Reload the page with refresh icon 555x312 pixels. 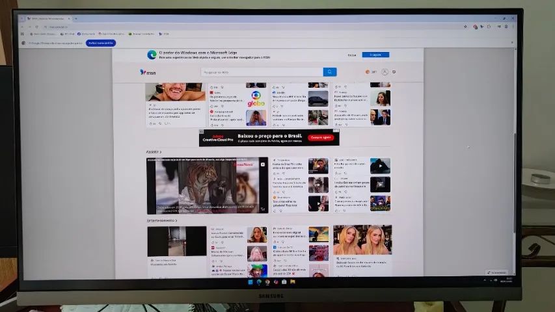tap(37, 27)
